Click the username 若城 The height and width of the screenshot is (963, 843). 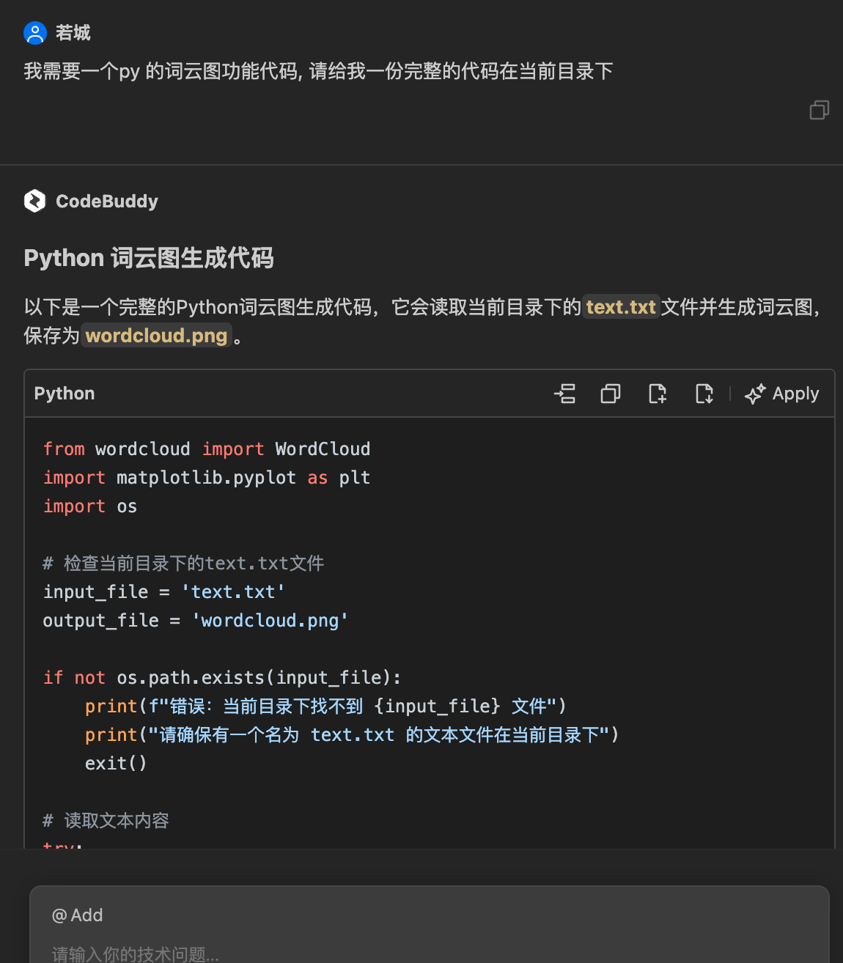73,33
